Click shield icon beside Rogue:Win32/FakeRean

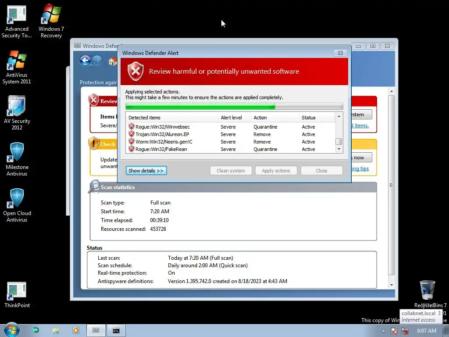pyautogui.click(x=132, y=149)
